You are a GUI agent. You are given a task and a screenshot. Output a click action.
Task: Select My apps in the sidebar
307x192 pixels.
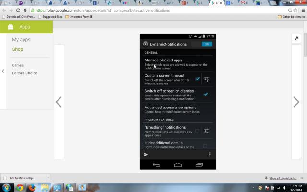click(x=21, y=40)
